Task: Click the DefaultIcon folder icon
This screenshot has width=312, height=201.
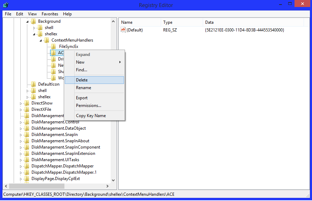Action: [x=33, y=84]
